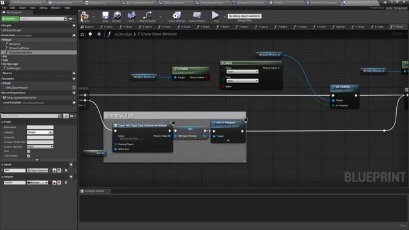Open the Access Specifier dropdown
This screenshot has width=409, height=230.
coord(40,147)
